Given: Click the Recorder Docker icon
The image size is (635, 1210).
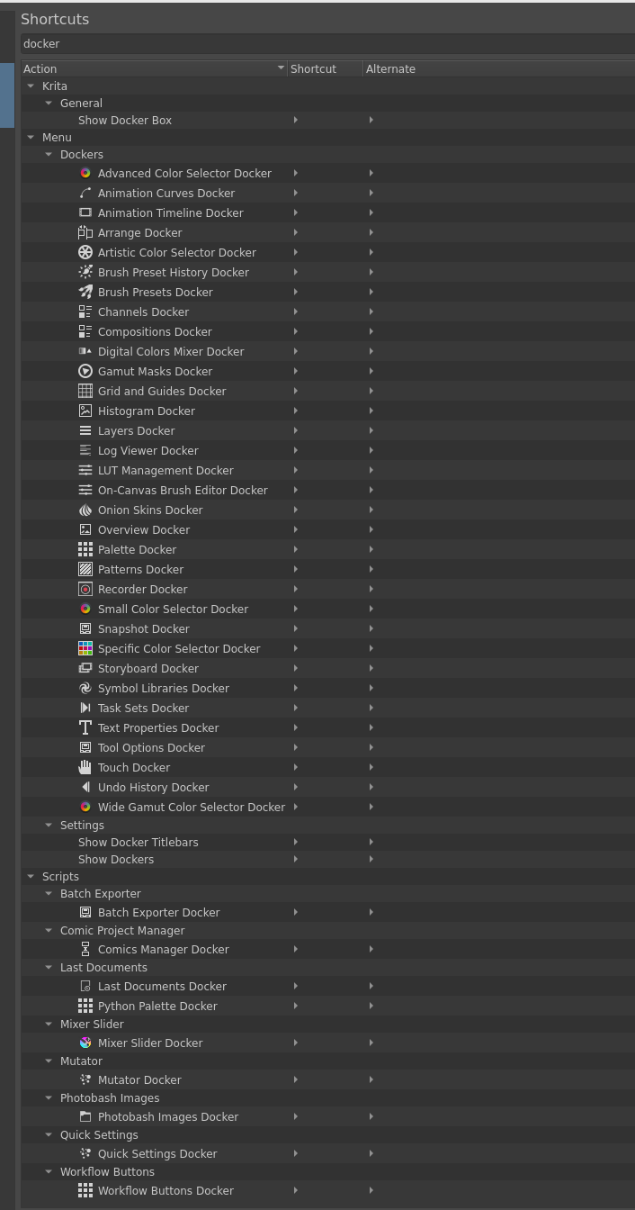Looking at the screenshot, I should point(85,589).
